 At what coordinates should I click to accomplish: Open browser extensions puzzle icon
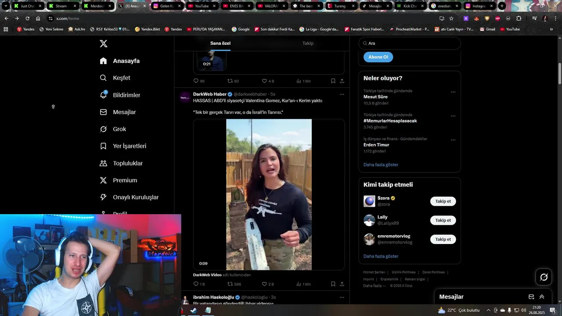tap(519, 18)
